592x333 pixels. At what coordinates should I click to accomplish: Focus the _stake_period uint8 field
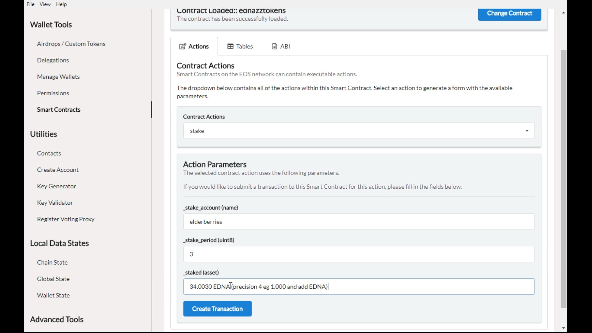(359, 254)
